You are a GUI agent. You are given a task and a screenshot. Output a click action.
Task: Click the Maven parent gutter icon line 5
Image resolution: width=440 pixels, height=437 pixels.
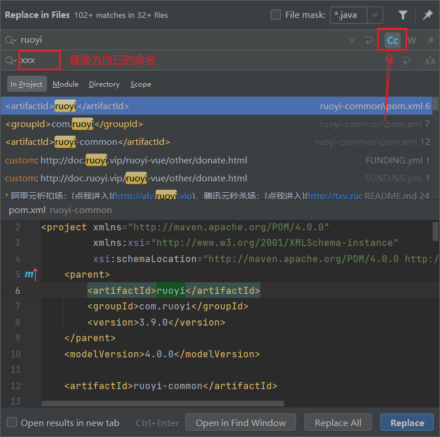coord(30,274)
